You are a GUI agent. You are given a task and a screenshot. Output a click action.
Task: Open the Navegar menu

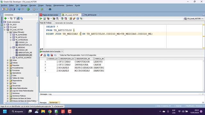coord(24,5)
